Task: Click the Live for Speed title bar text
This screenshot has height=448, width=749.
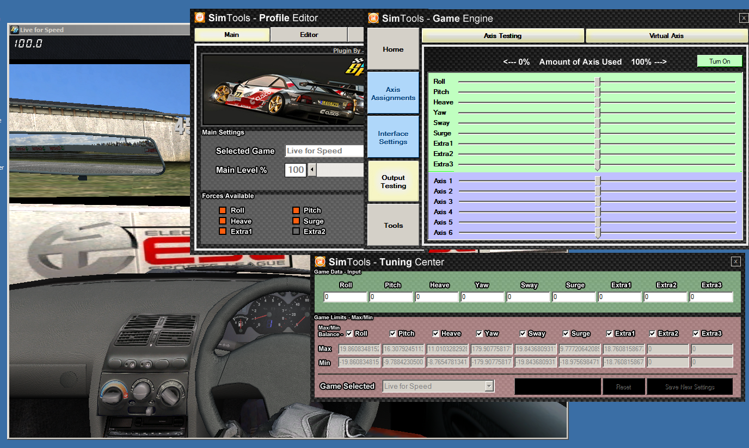Action: tap(42, 30)
